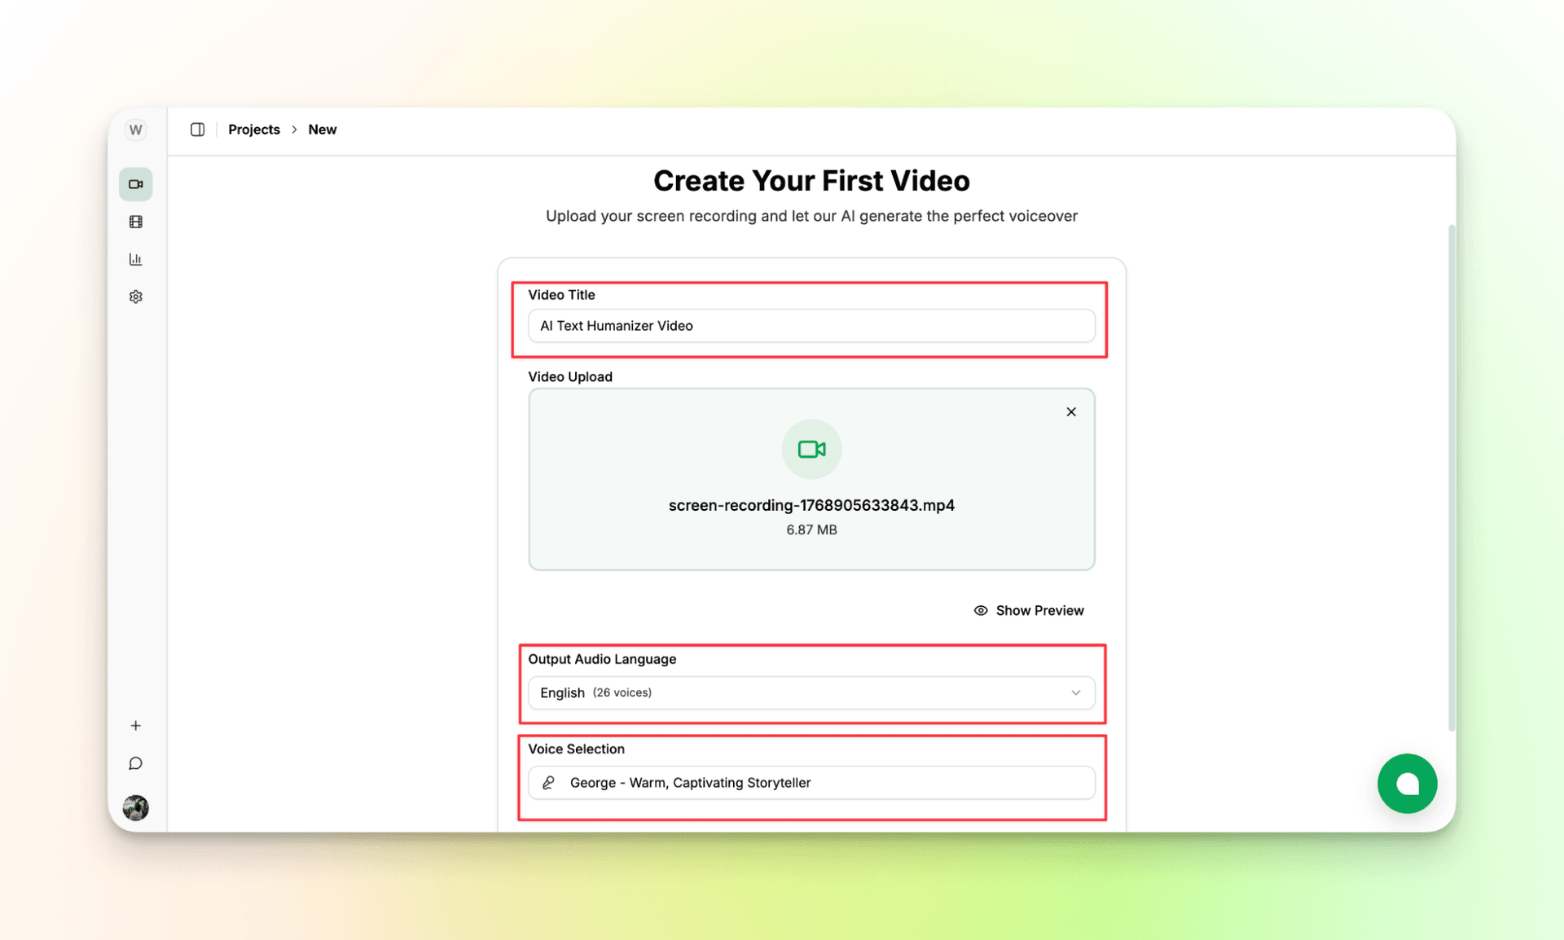Click the chevron arrow in the English dropdown

coord(1075,692)
